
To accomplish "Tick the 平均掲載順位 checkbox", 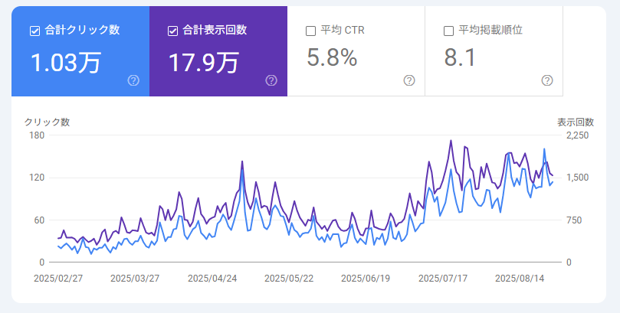I will click(x=448, y=31).
